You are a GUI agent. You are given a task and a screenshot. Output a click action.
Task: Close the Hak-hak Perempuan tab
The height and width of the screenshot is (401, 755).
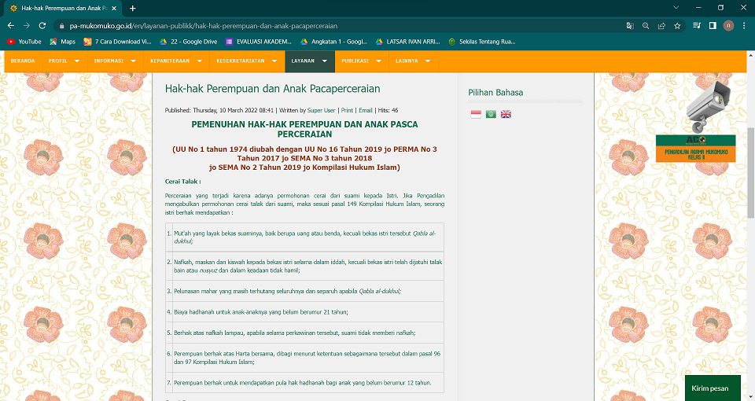114,8
